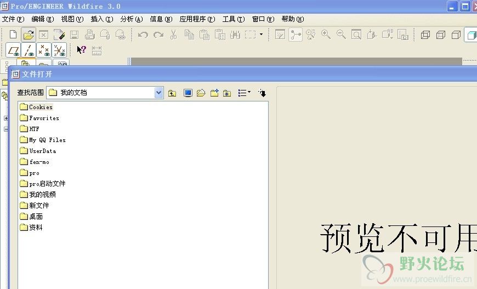The image size is (477, 289).
Task: Click the send as mail attachment icon
Action: [105, 35]
